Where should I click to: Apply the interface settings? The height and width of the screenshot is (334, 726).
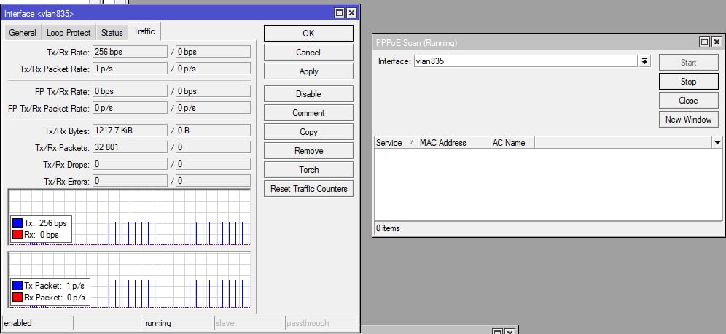(x=308, y=71)
